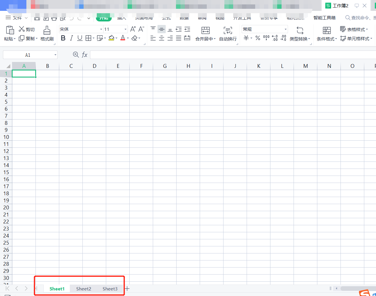
Task: Select column header D
Action: coord(94,66)
